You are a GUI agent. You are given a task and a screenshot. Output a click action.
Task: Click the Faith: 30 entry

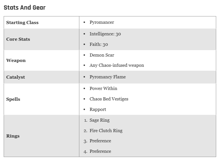point(99,44)
